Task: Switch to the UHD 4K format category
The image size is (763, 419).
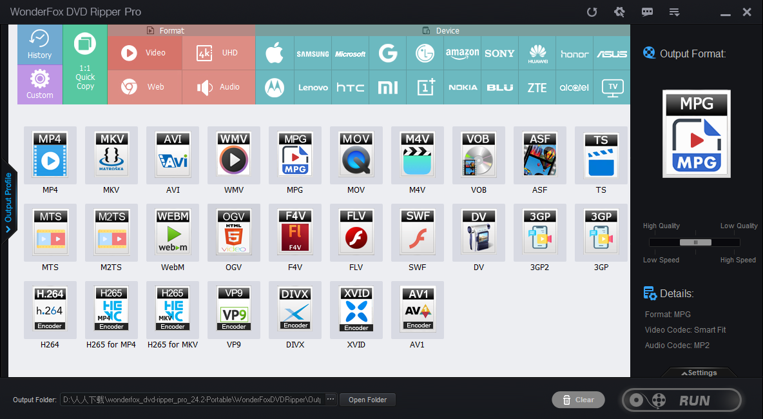Action: coord(218,54)
